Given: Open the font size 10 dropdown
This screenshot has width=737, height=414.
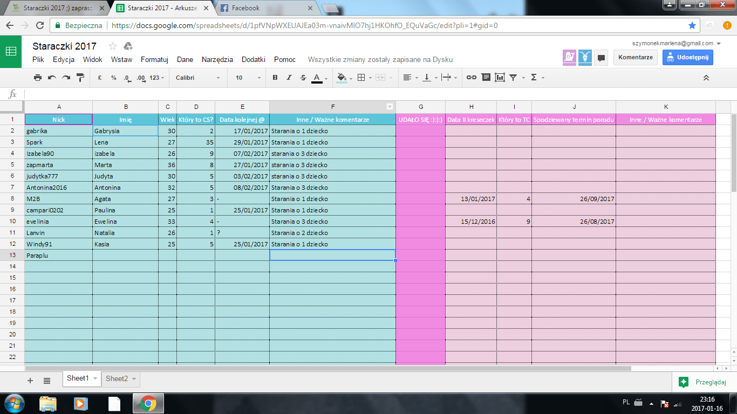Looking at the screenshot, I should click(x=248, y=78).
